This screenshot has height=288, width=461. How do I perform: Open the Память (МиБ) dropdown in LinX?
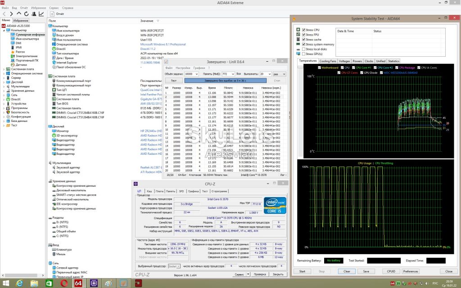pos(232,74)
